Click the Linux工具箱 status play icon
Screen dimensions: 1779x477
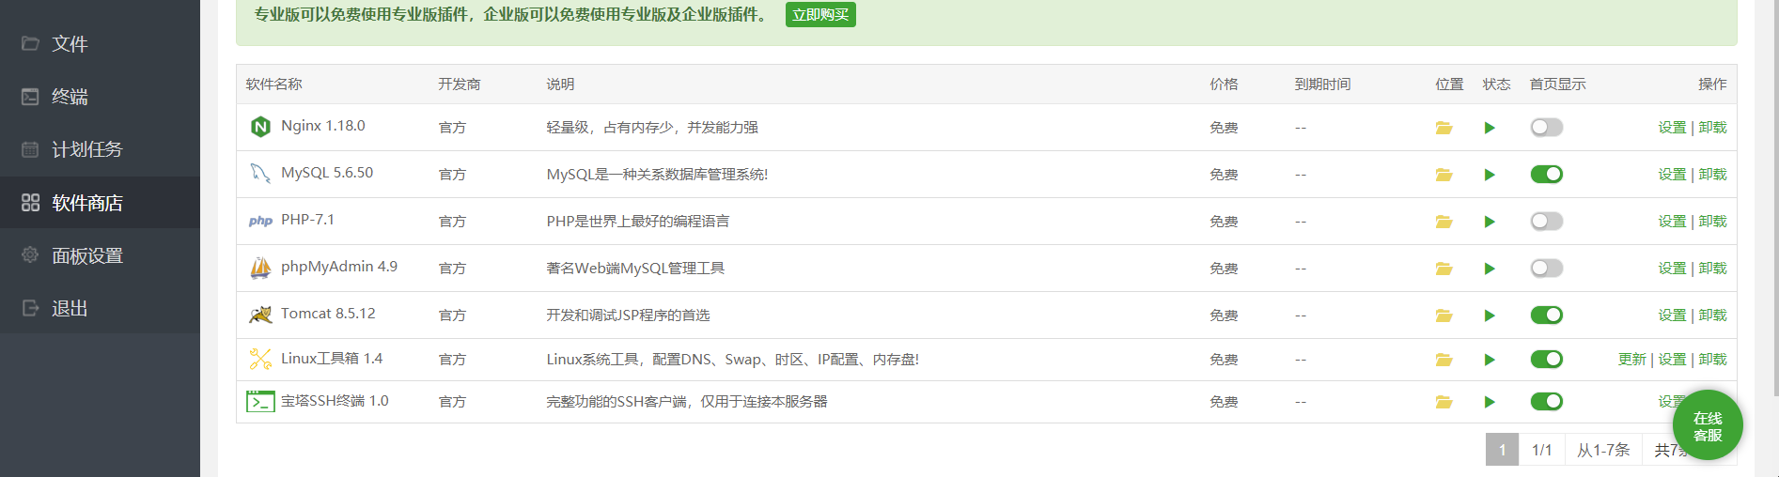pyautogui.click(x=1490, y=360)
